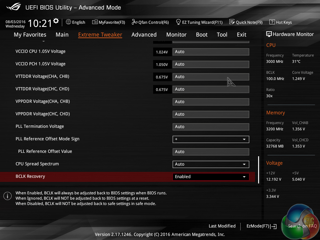The width and height of the screenshot is (320, 240).
Task: Click VTTDDR Voltage(CHA, CHB) Auto field
Action: (211, 77)
